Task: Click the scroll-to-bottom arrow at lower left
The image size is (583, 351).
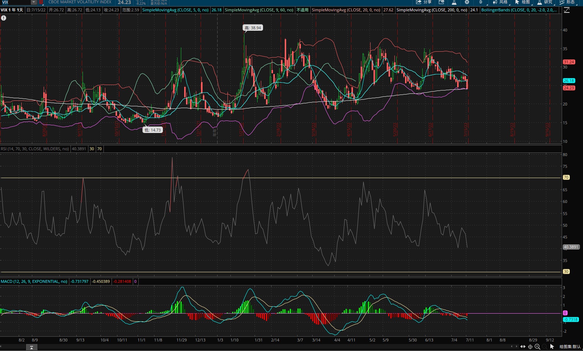Action: click(x=32, y=347)
